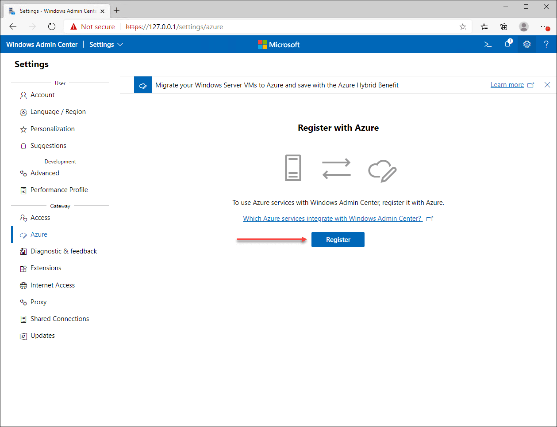Click the Performance Profile document icon
The width and height of the screenshot is (557, 427).
click(23, 191)
